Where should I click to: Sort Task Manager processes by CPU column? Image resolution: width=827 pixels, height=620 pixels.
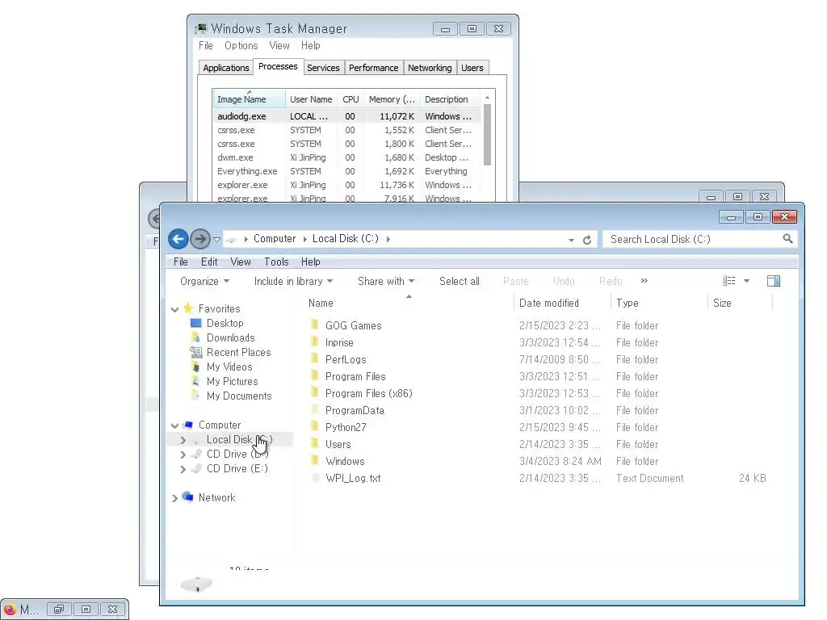click(351, 99)
